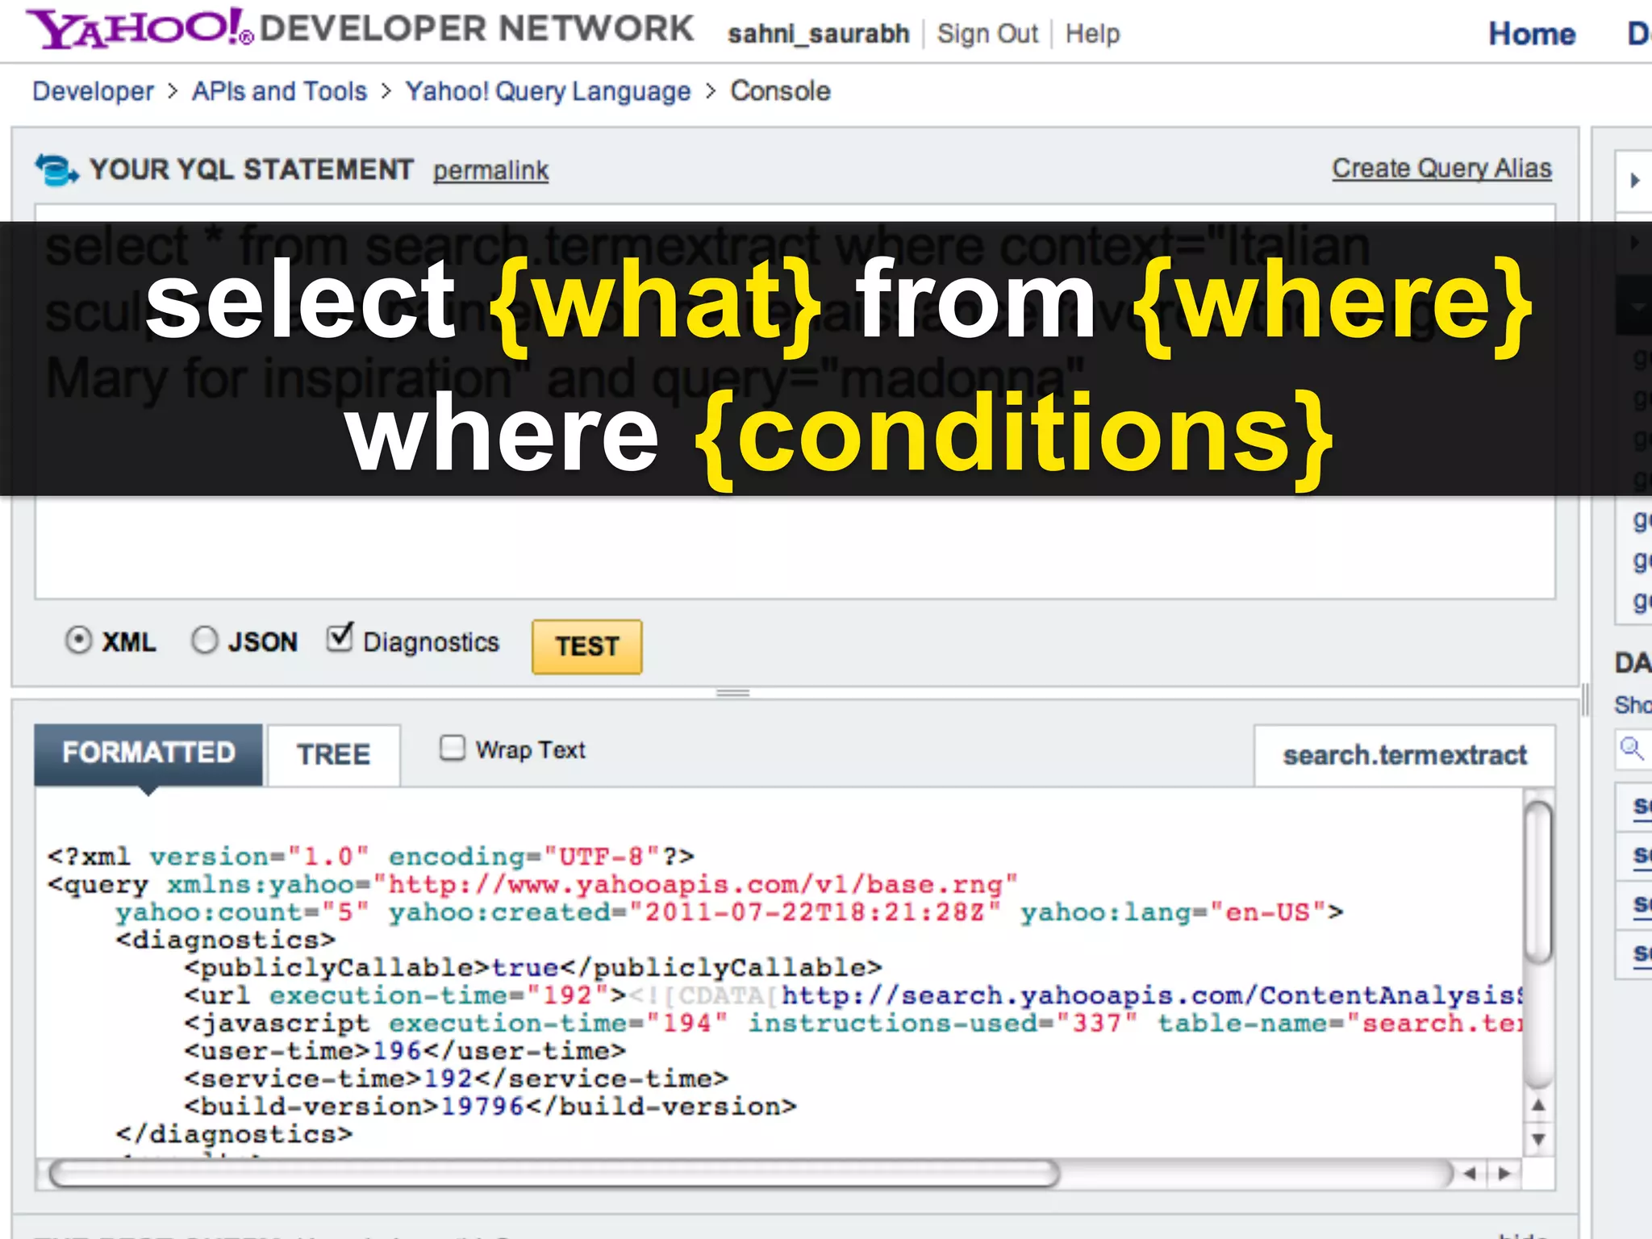1652x1239 pixels.
Task: Click the magnifier search icon in the sidebar
Action: (x=1632, y=749)
